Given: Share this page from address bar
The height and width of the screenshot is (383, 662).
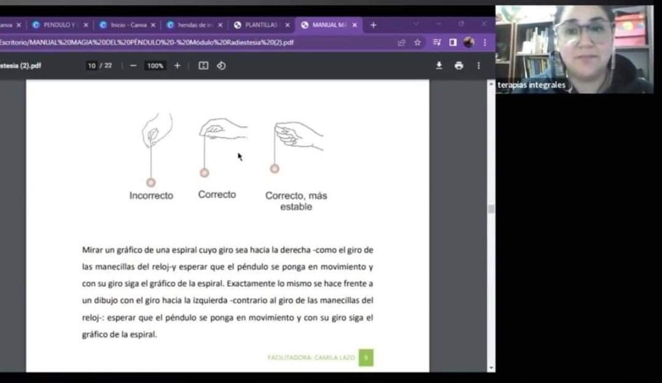Looking at the screenshot, I should (402, 42).
